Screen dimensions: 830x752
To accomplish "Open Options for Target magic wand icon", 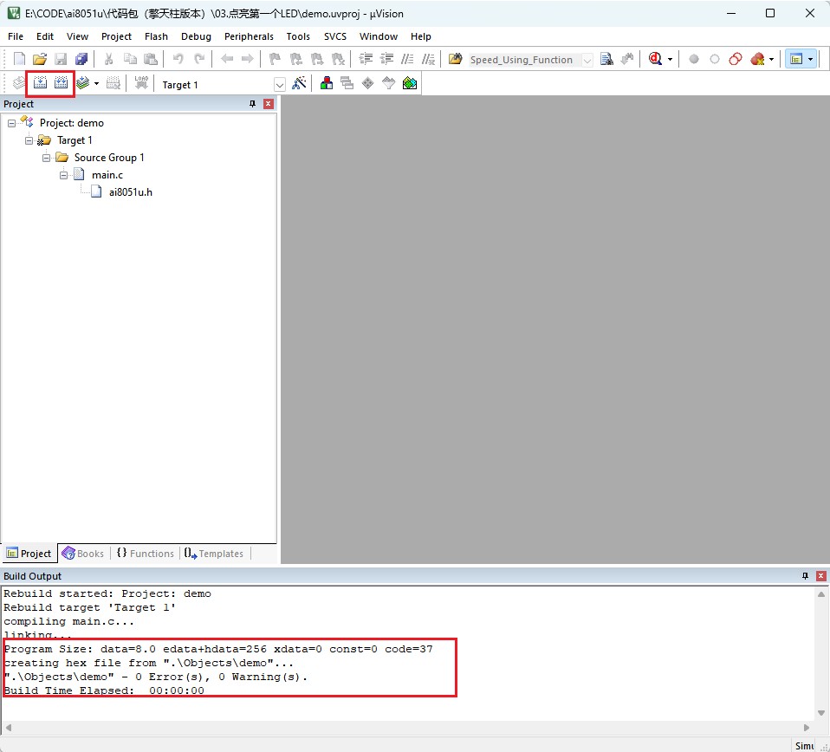I will [300, 83].
